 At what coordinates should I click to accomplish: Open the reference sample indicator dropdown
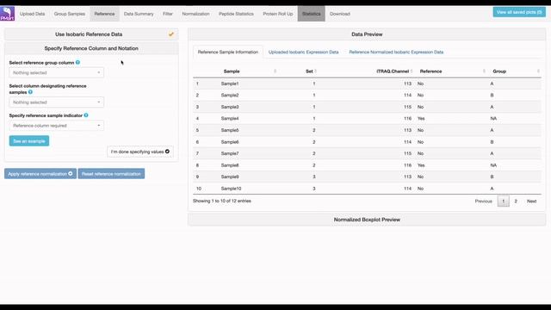tap(57, 126)
